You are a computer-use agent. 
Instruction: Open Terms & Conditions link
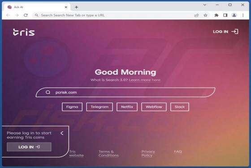(108, 153)
